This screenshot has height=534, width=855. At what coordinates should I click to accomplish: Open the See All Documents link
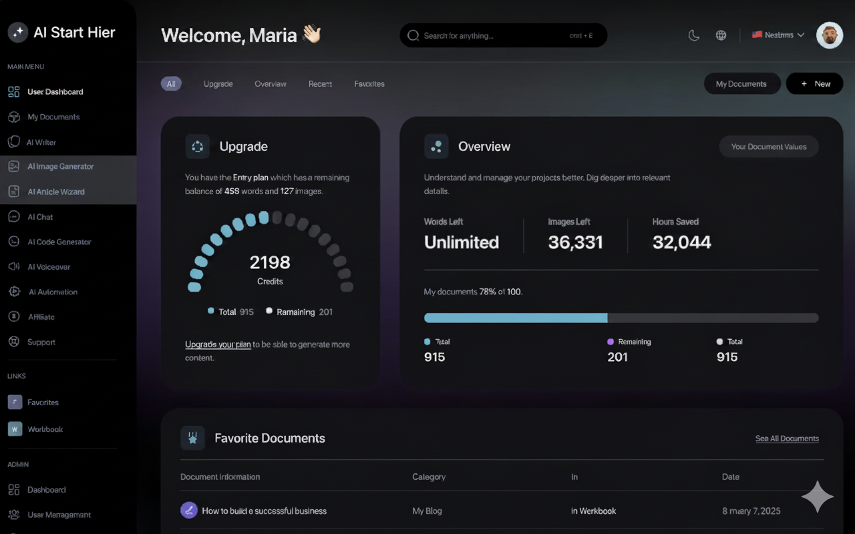[787, 439]
